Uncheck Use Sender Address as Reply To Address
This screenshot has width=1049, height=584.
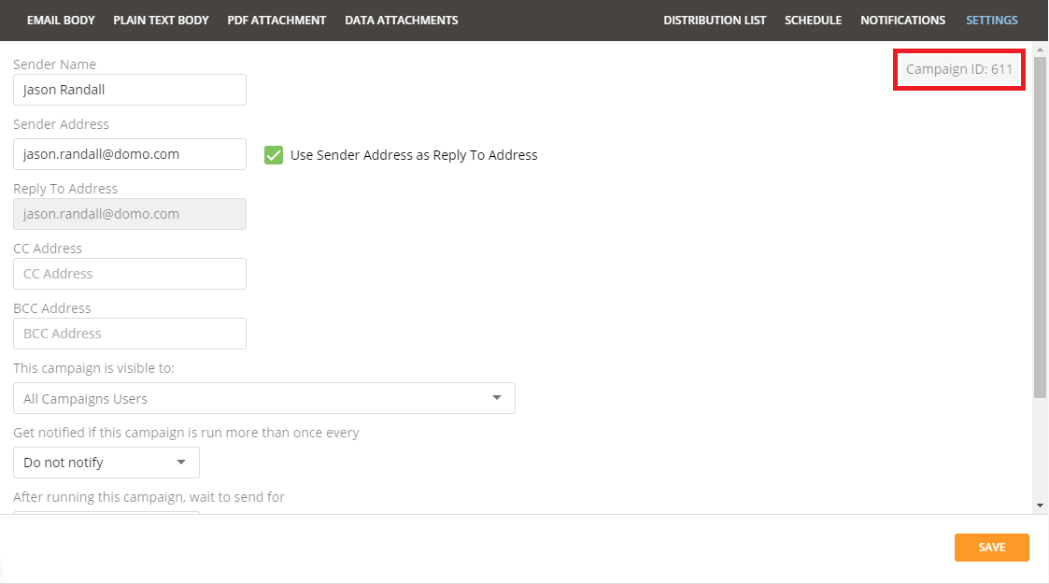(x=273, y=154)
